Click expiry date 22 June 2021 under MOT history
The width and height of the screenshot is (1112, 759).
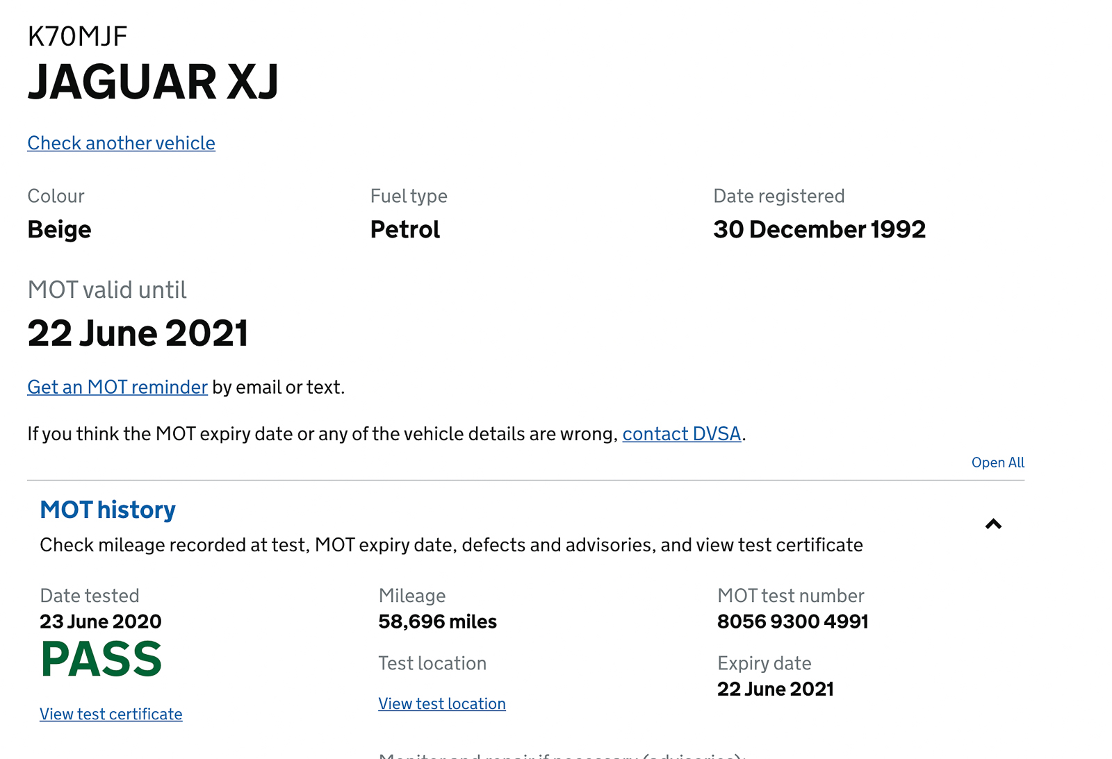click(x=776, y=689)
